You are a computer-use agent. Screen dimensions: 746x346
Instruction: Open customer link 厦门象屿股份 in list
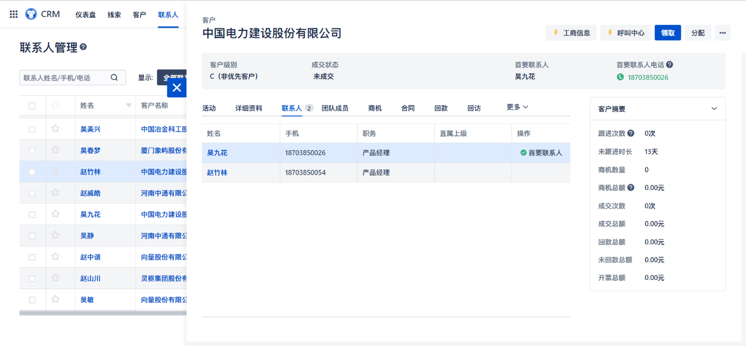[x=163, y=151]
